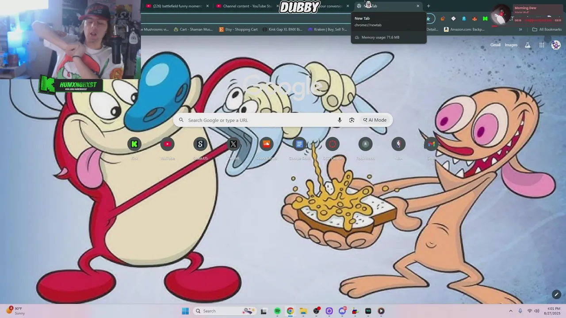Open volume control in system tray
The width and height of the screenshot is (566, 318).
click(x=537, y=311)
